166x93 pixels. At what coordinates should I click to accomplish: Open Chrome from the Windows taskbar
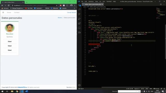(17, 91)
